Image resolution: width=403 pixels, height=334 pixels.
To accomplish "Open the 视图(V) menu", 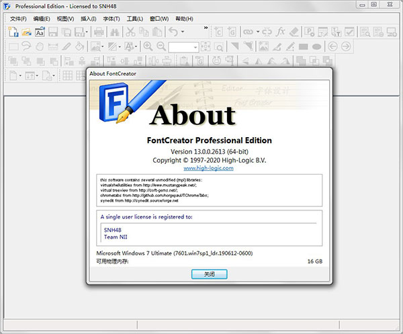I will 65,19.
